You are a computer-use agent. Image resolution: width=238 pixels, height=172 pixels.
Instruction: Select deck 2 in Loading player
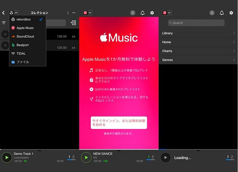[x=232, y=157]
